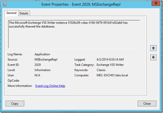
Task: Click the up arrow for previous event
Action: tap(153, 48)
